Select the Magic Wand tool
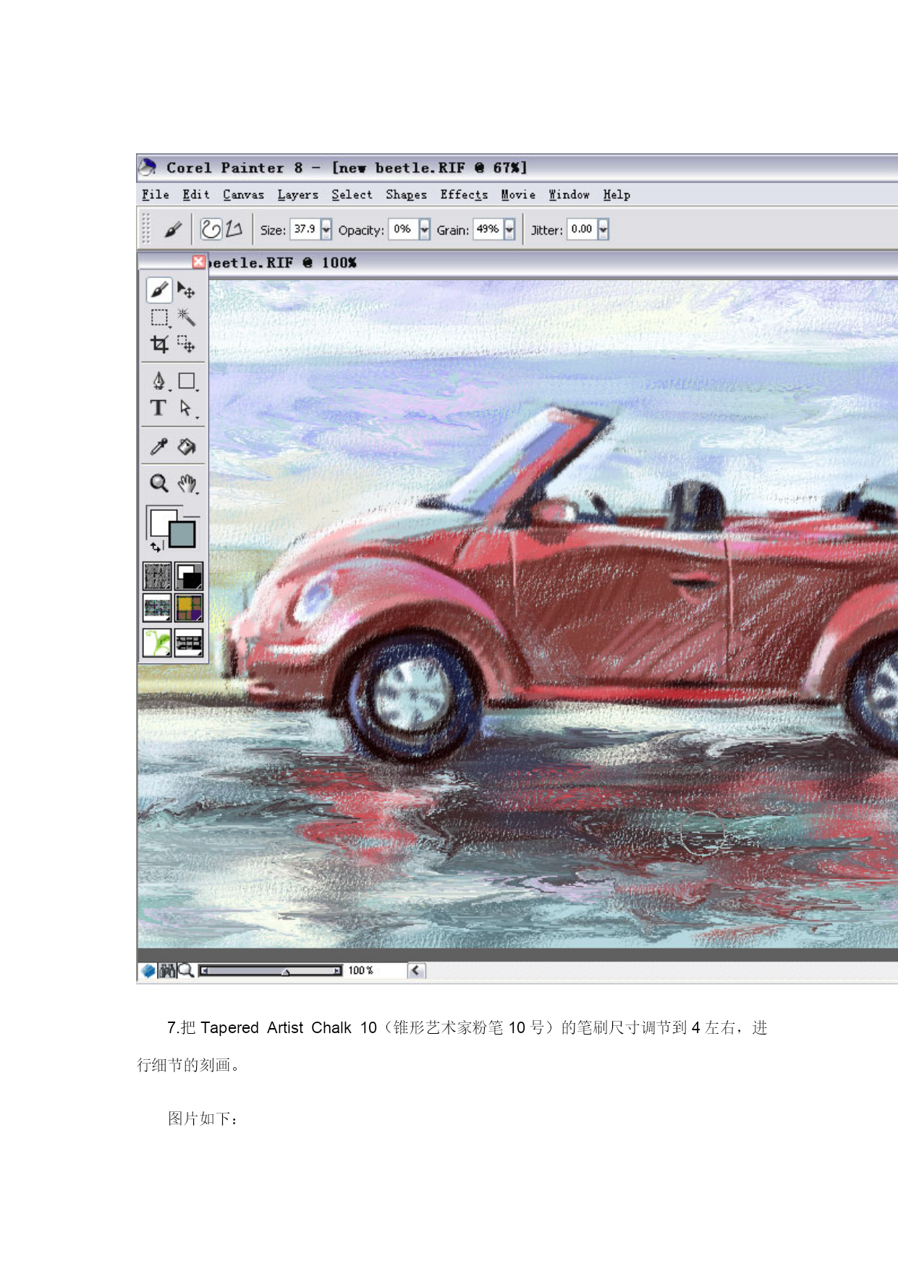Viewport: 898px width, 1269px height. 186,317
